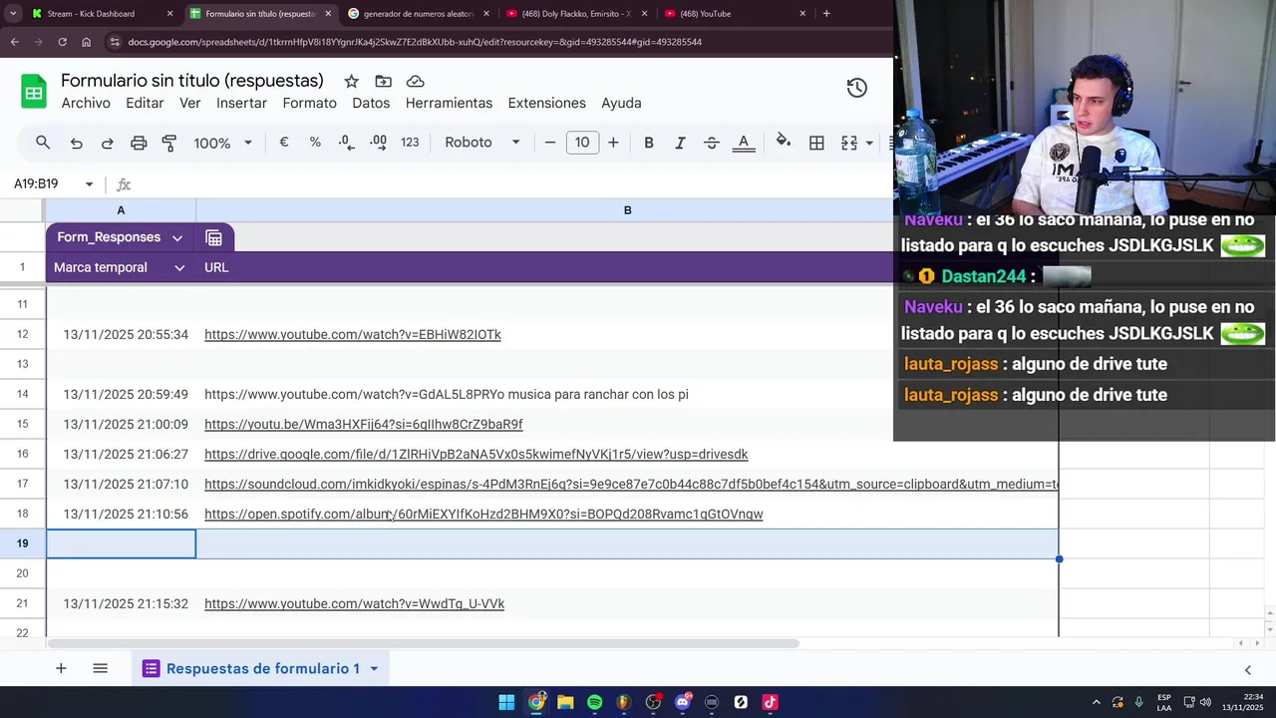This screenshot has height=718, width=1276.
Task: Open the open.spotify.com album link
Action: (483, 514)
